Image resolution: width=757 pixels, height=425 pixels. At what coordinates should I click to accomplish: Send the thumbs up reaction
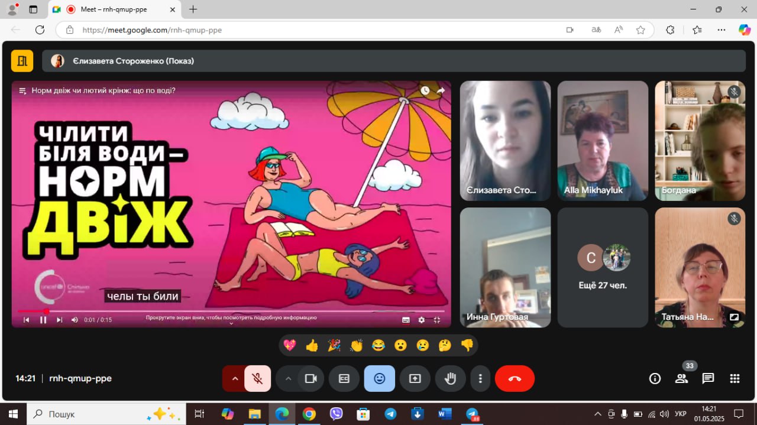point(312,346)
